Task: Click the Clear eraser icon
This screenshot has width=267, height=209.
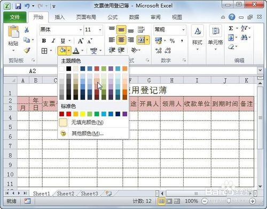Action: (x=231, y=47)
